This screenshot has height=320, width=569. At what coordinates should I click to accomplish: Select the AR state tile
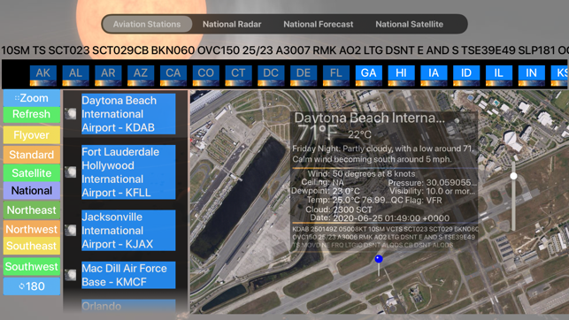(108, 75)
